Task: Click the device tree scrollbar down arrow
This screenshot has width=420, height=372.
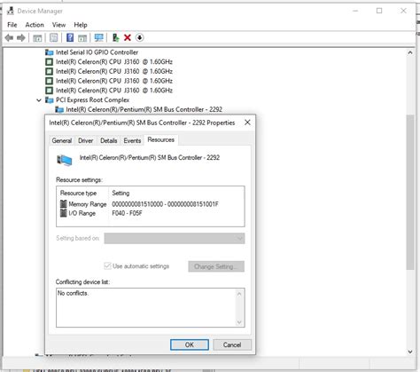Action: click(x=410, y=352)
